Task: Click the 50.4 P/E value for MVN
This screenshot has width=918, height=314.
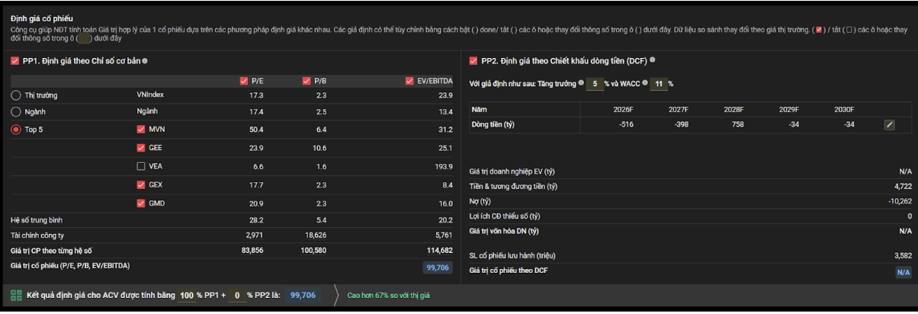Action: click(256, 130)
